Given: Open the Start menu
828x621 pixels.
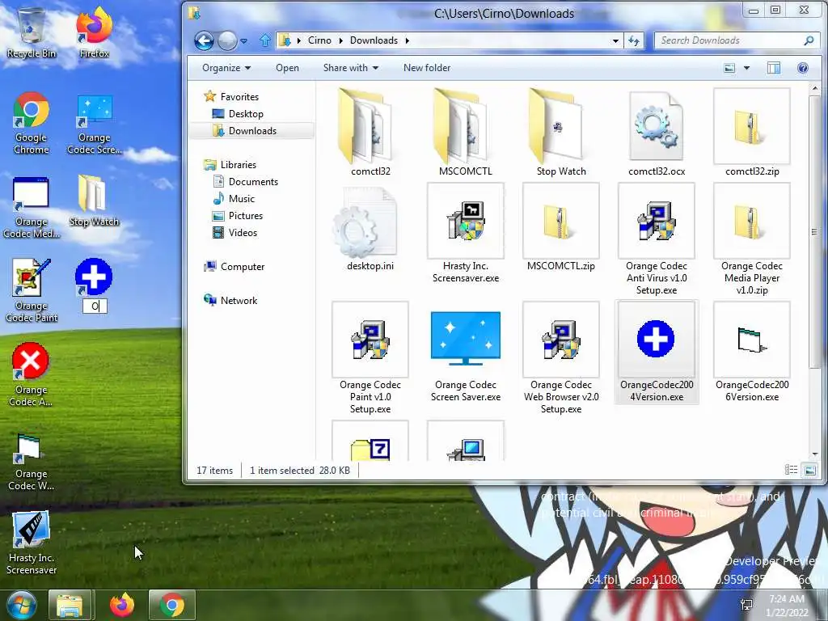Looking at the screenshot, I should click(x=21, y=605).
